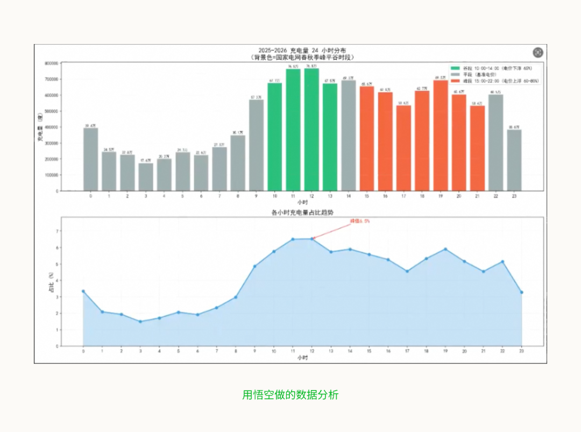Click the green caption text 用悟空做的数据分析

point(290,395)
